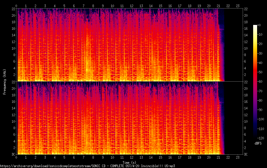The image size is (267, 168).
Task: Click the "DC" label at the bottom-right corner
Action: [x=246, y=154]
